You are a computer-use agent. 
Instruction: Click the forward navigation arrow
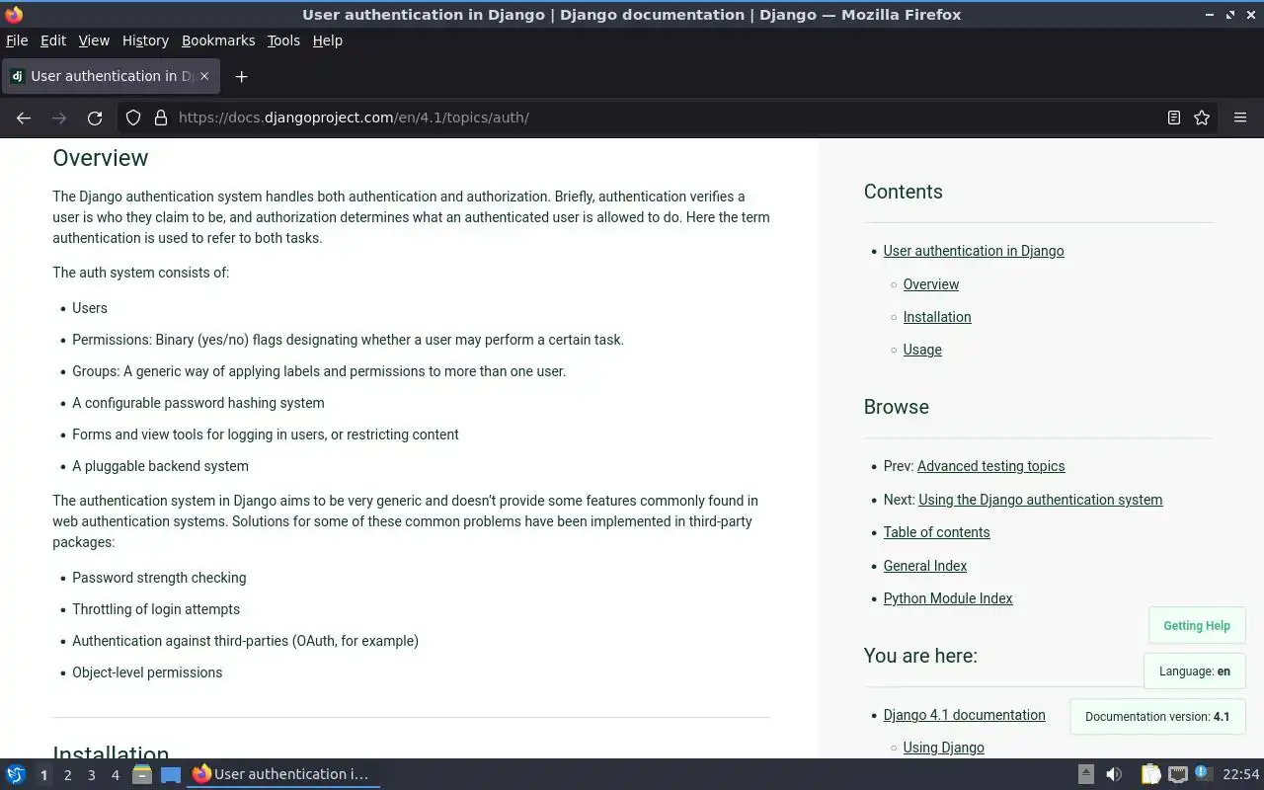59,118
